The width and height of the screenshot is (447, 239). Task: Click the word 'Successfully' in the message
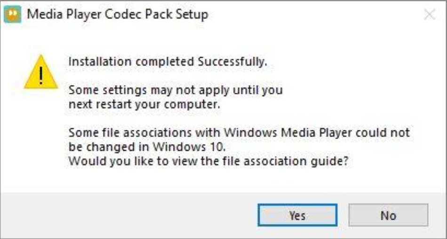click(x=232, y=62)
